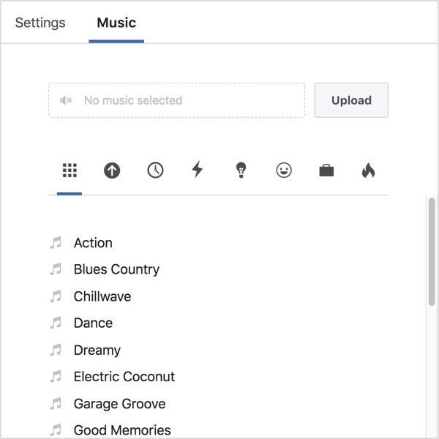Image resolution: width=439 pixels, height=439 pixels.
Task: Open the flame icon music category
Action: pyautogui.click(x=369, y=170)
